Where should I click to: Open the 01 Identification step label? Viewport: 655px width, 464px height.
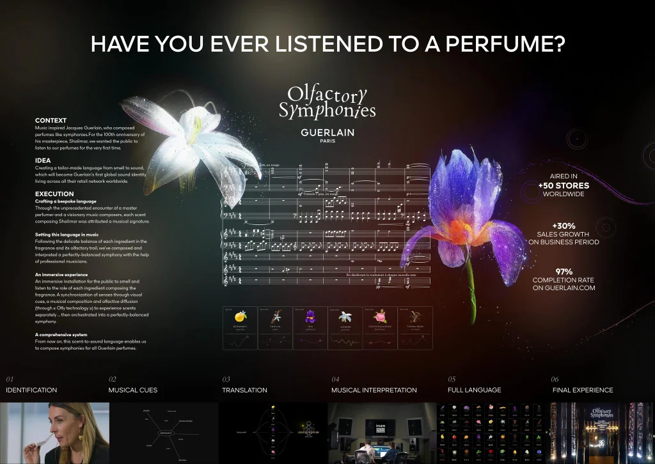tap(31, 390)
